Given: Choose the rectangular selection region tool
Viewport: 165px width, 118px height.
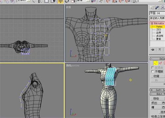Looking at the screenshot, I should coord(47,1).
